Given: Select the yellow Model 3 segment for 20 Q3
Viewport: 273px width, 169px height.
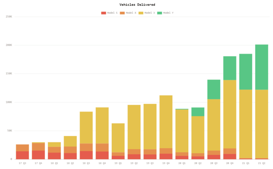Looking at the screenshot, I should 214,125.
